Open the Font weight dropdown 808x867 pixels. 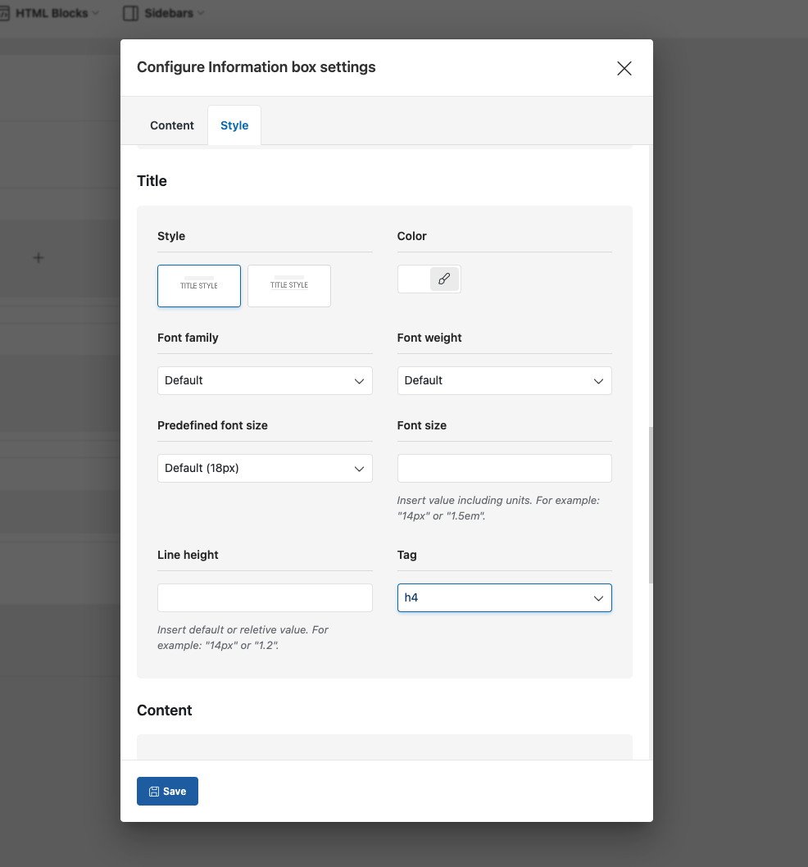click(504, 380)
